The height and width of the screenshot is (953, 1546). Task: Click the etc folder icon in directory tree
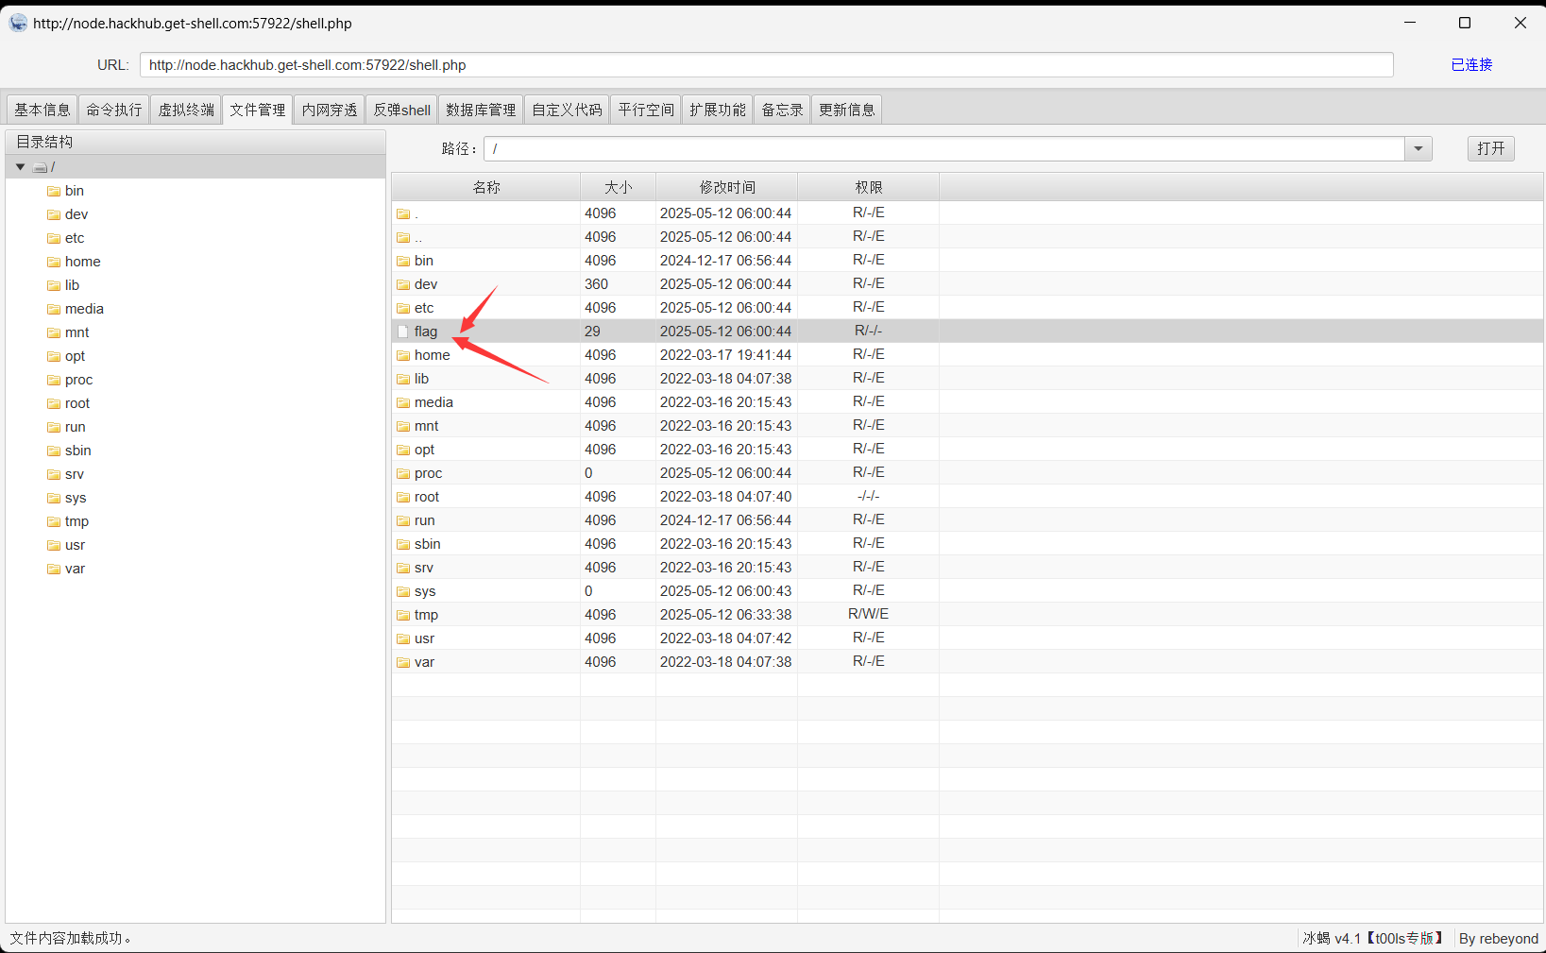click(54, 238)
